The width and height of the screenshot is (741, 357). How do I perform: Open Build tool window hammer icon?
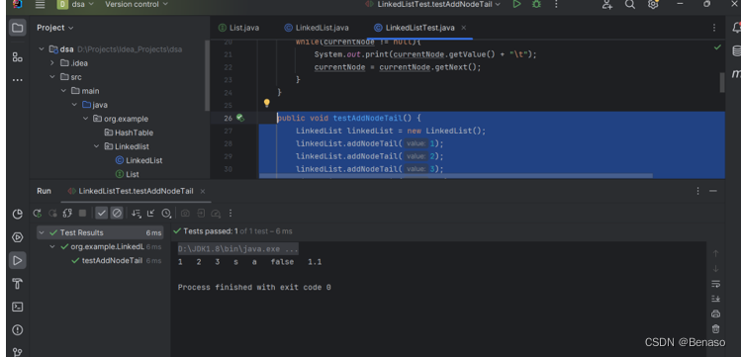(18, 284)
